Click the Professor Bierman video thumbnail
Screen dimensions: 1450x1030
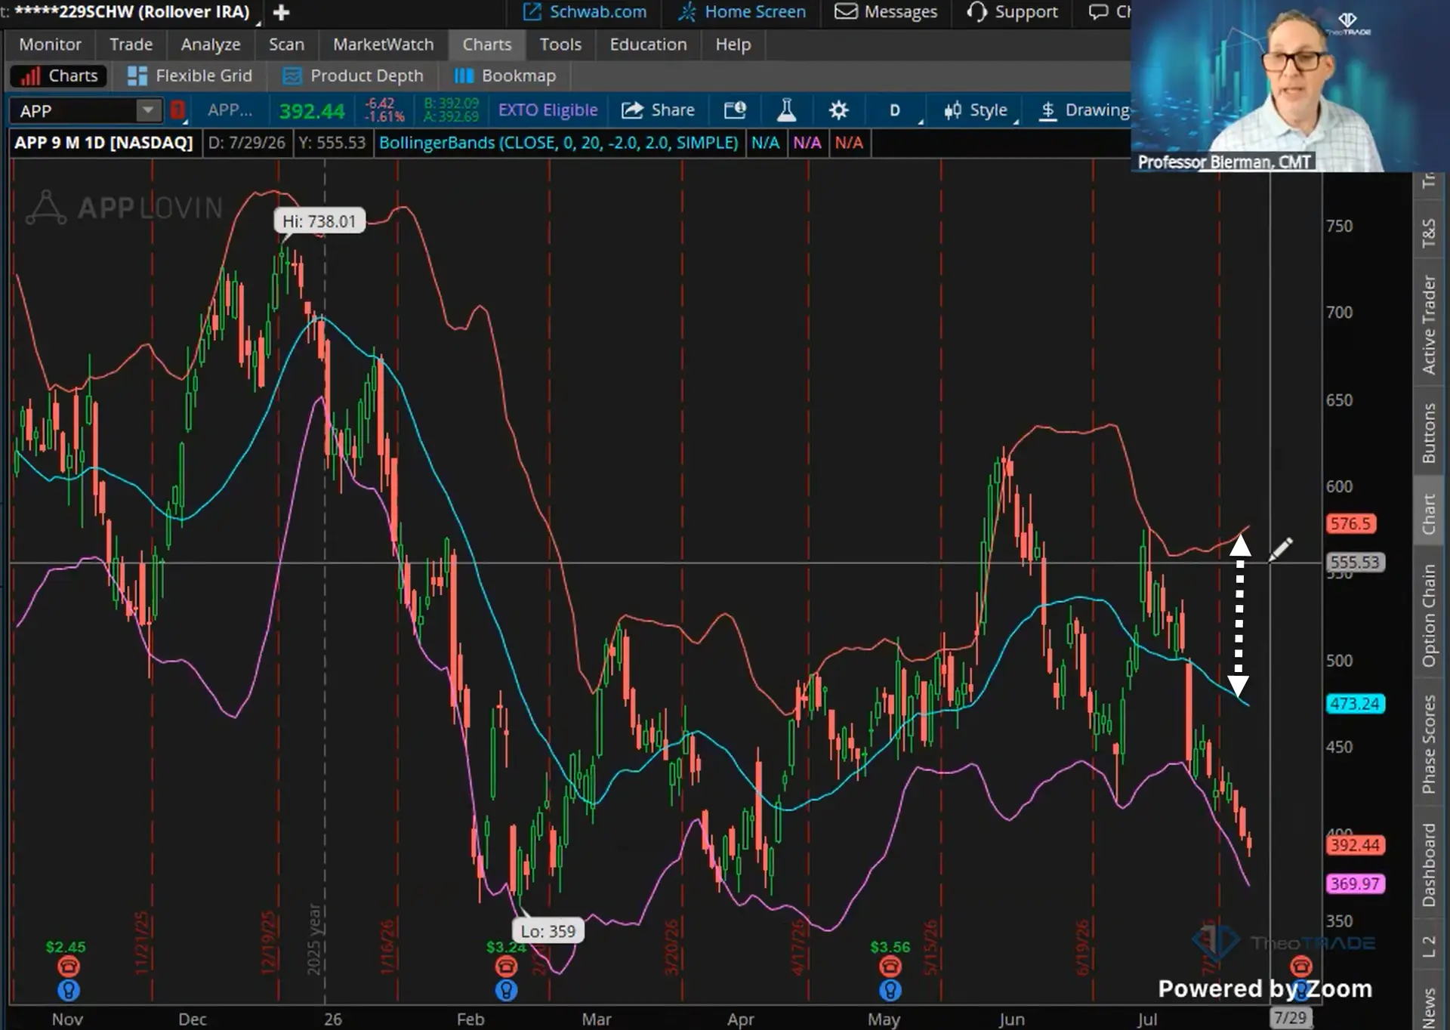(1290, 86)
